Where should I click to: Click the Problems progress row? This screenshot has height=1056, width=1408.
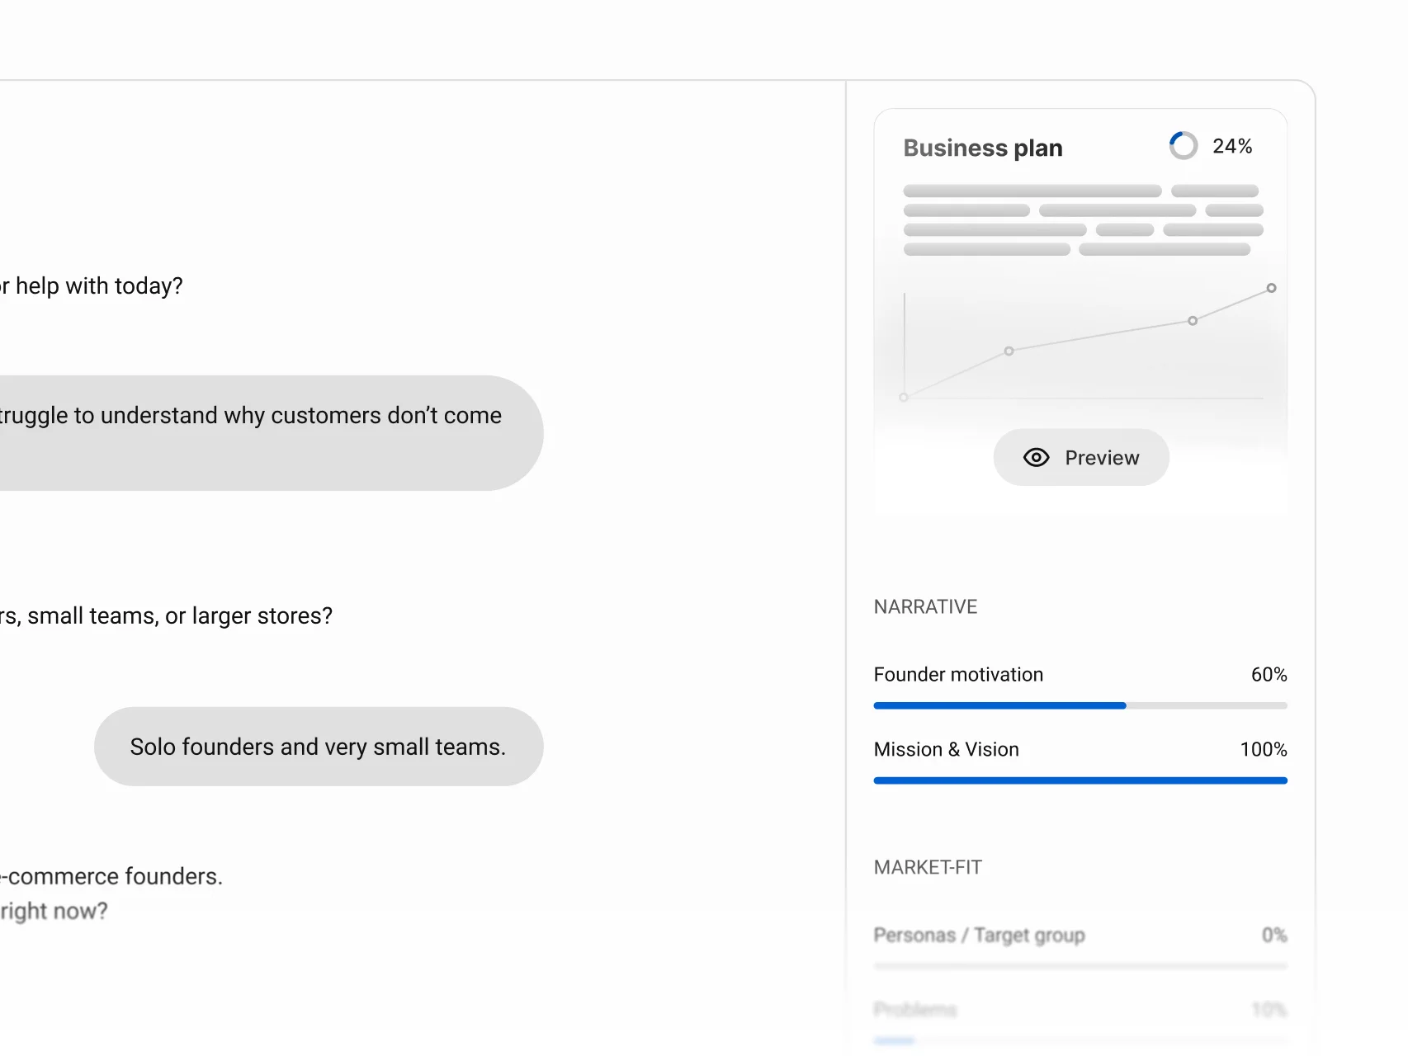(914, 1008)
